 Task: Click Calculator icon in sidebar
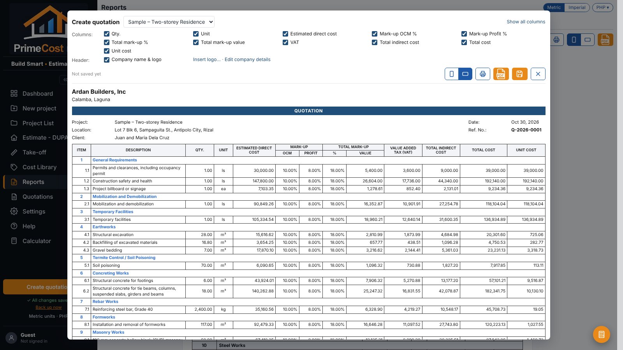(14, 241)
